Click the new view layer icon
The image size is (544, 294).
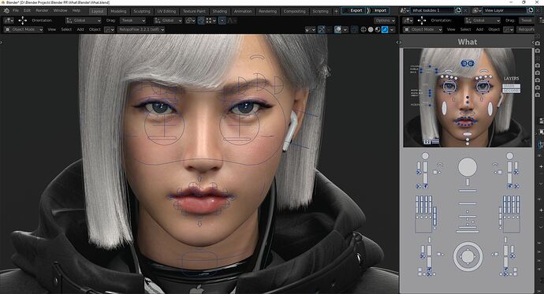pos(530,11)
